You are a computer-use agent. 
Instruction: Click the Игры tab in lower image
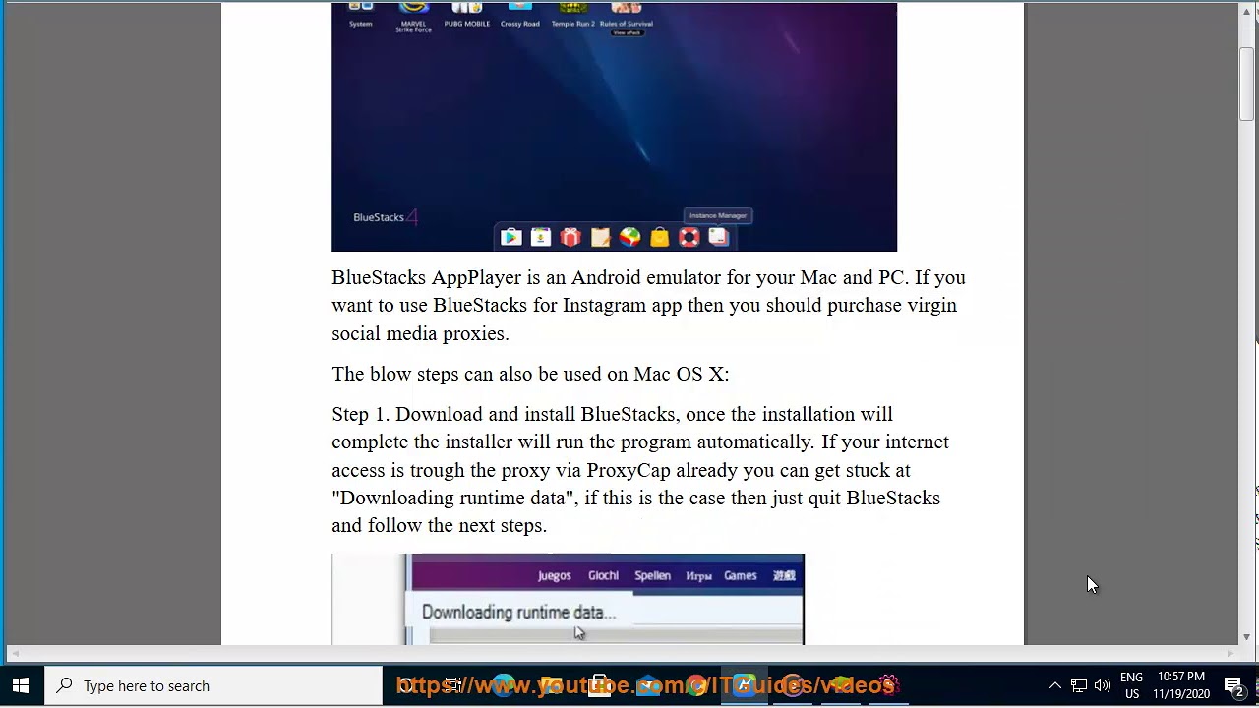(698, 576)
